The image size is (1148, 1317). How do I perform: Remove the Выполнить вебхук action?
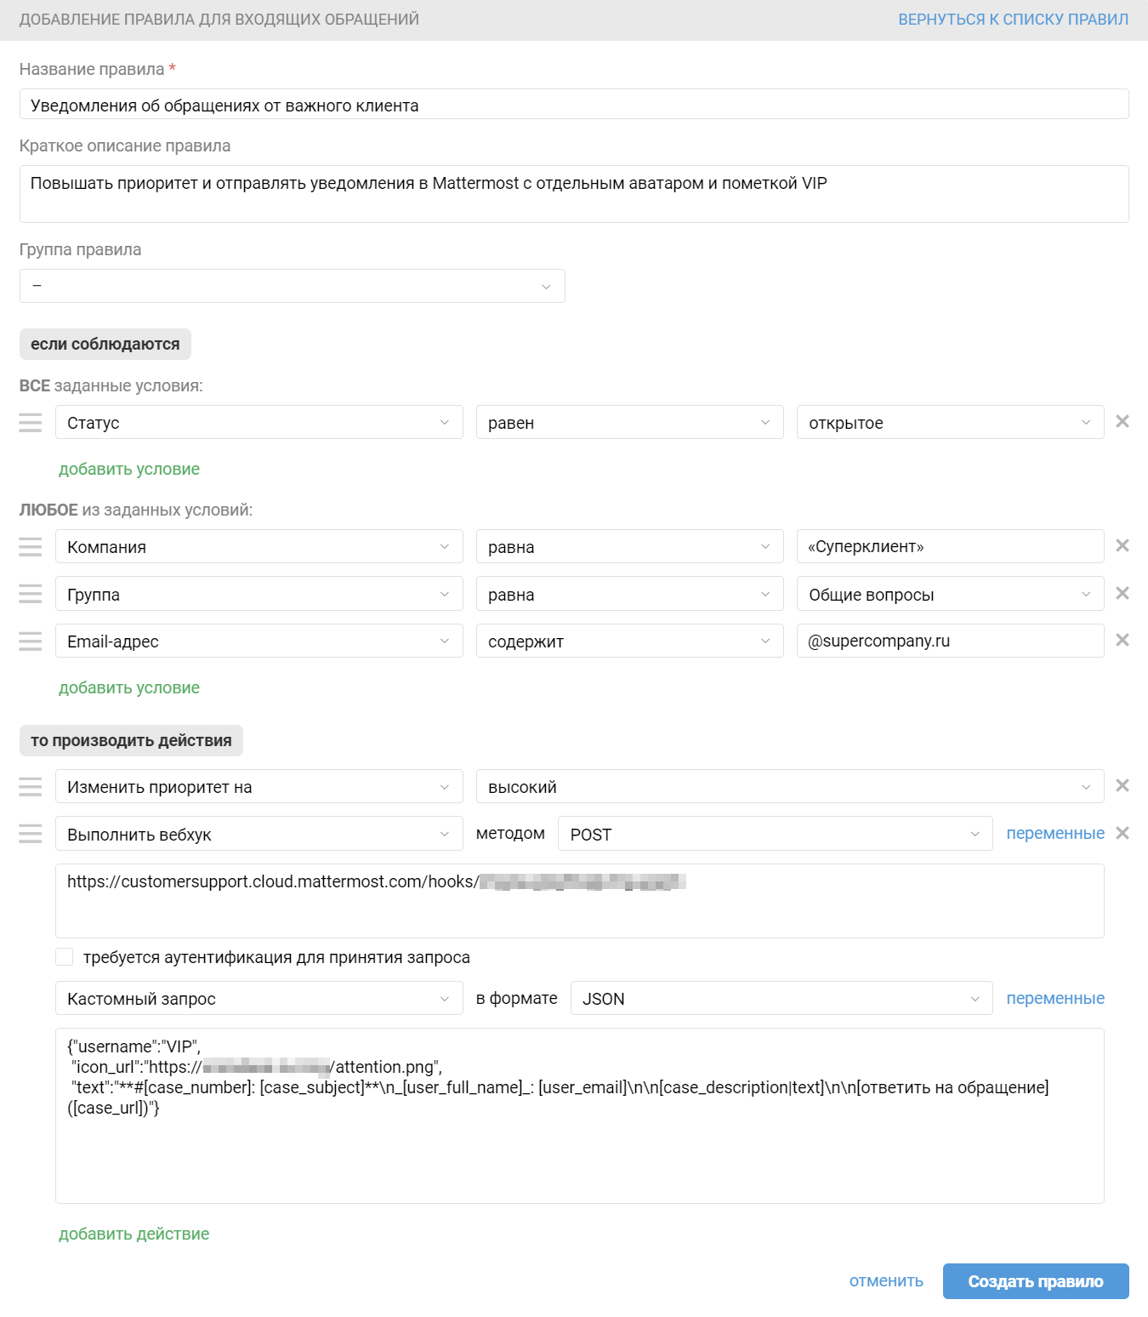coord(1122,833)
